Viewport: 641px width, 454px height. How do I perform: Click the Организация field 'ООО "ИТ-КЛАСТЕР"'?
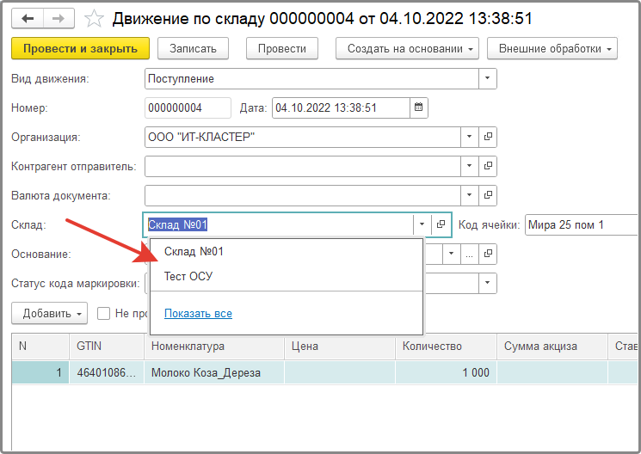coord(303,137)
